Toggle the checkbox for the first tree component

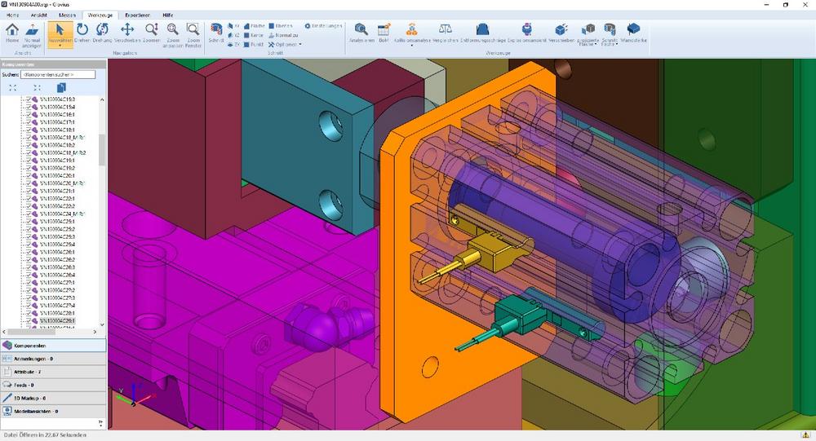pos(29,99)
